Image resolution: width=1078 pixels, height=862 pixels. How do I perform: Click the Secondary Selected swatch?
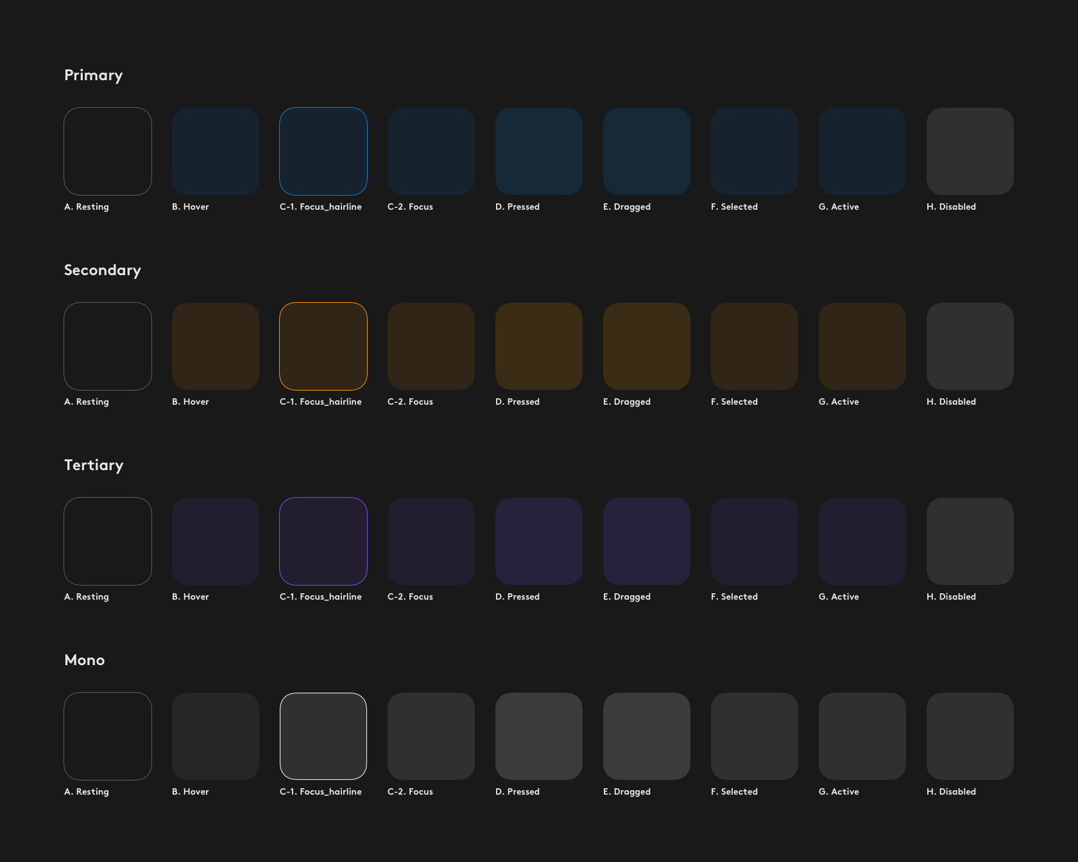click(x=755, y=346)
